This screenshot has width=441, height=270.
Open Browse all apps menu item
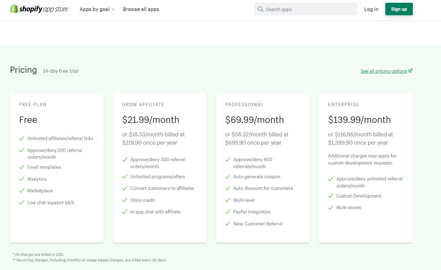coord(141,9)
